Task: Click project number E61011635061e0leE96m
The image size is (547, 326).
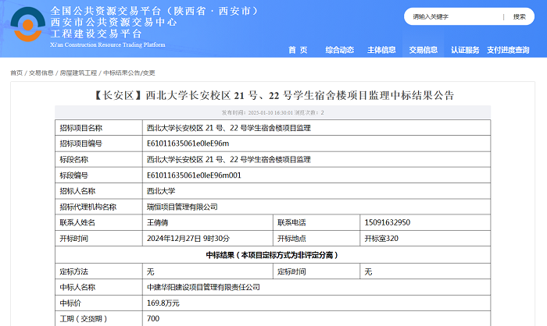Action: click(188, 144)
